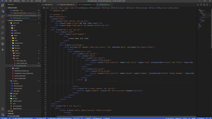
Task: Open the Manage gear icon
Action: 3,115
